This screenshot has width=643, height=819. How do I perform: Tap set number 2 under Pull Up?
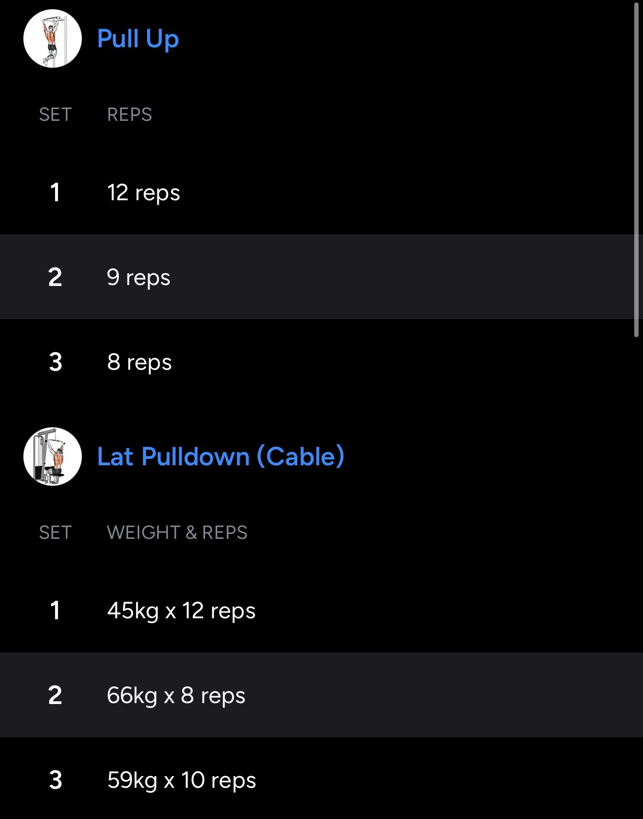pyautogui.click(x=55, y=277)
